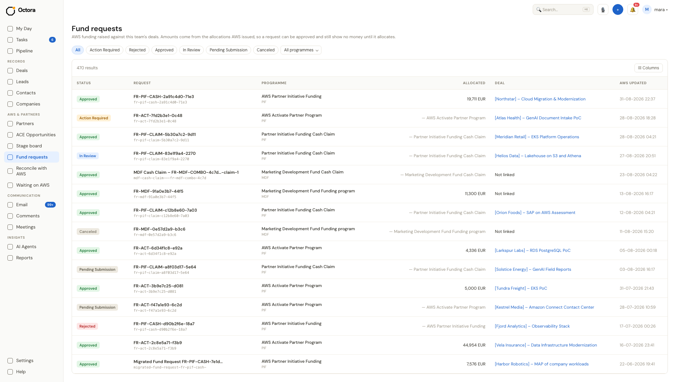Open Helios Data Lakehouse deal link
This screenshot has width=676, height=382.
[x=538, y=156]
